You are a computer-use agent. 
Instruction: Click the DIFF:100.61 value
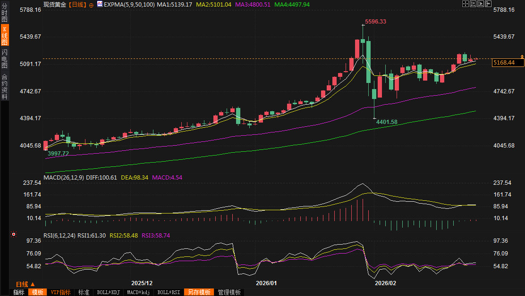tap(102, 177)
